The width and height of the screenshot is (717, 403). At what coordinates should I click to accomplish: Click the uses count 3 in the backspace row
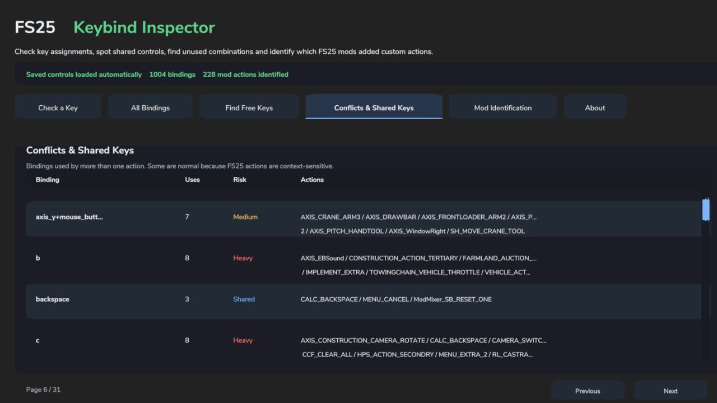[187, 299]
